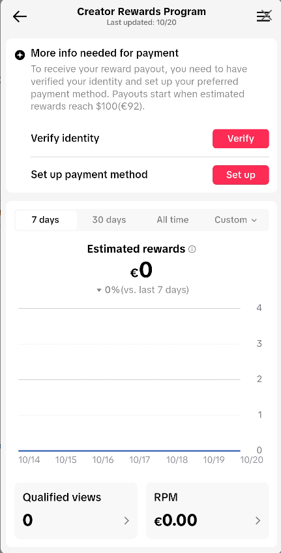Click the Verify identity row label
The image size is (281, 553).
point(65,138)
